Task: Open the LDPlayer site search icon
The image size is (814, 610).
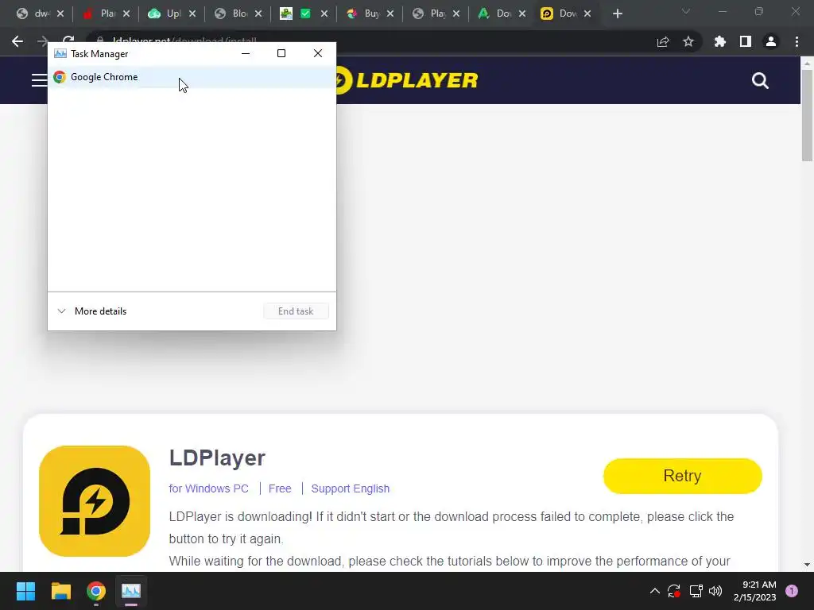Action: click(760, 80)
